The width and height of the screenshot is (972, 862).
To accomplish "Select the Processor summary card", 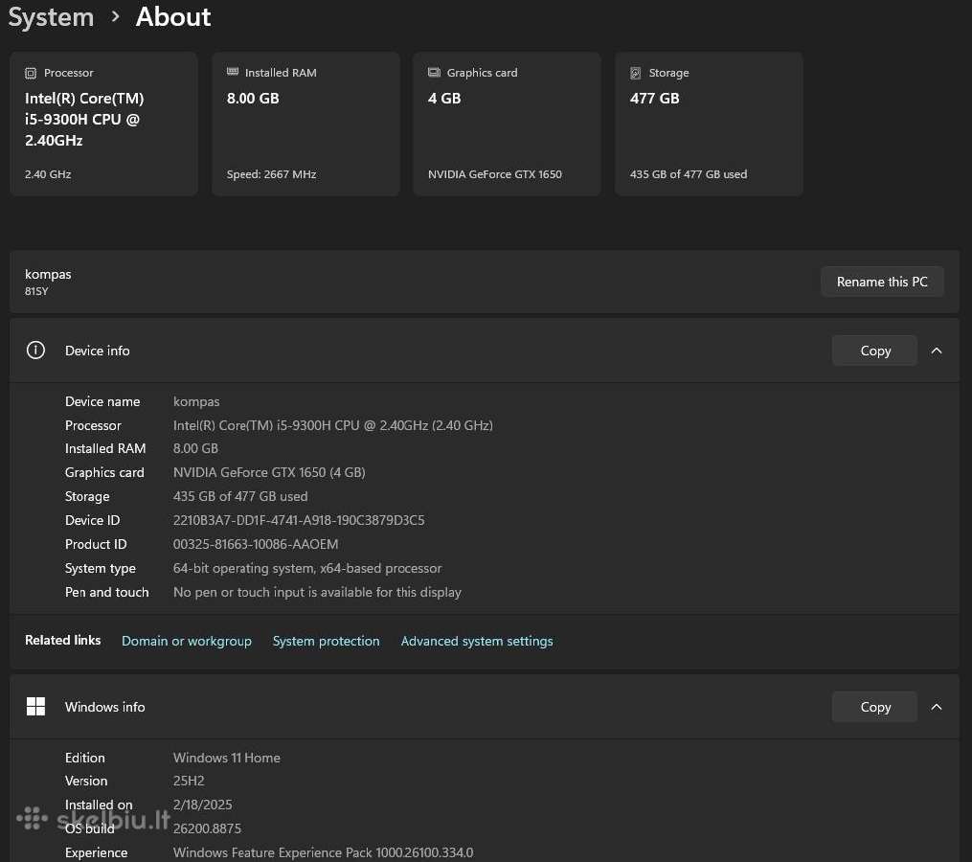I will point(104,124).
